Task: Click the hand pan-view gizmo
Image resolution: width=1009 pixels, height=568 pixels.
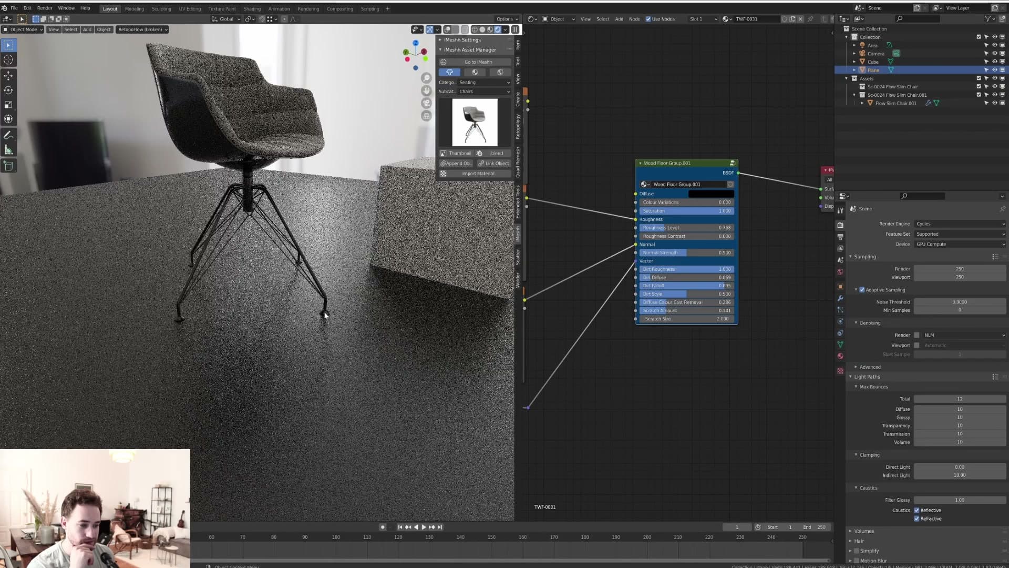Action: (x=426, y=90)
